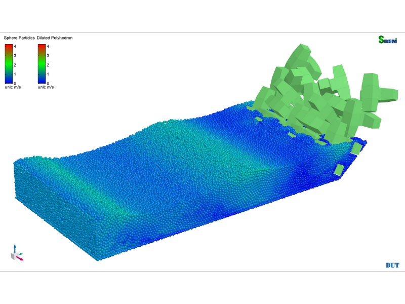Click the "Dilated Polyhedron" legend title
The width and height of the screenshot is (405, 304).
pos(54,38)
